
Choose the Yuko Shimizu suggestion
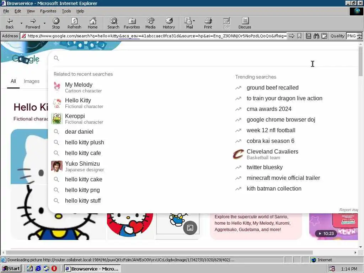coord(139,166)
